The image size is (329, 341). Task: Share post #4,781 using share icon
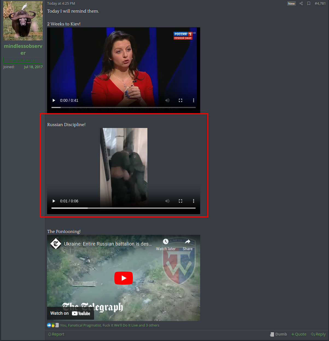point(301,4)
